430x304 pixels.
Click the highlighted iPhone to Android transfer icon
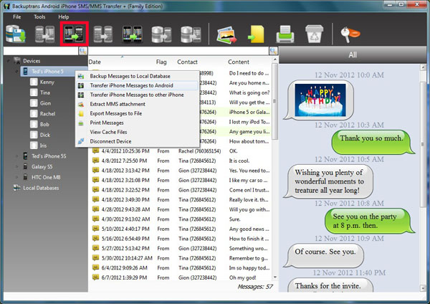click(x=74, y=34)
